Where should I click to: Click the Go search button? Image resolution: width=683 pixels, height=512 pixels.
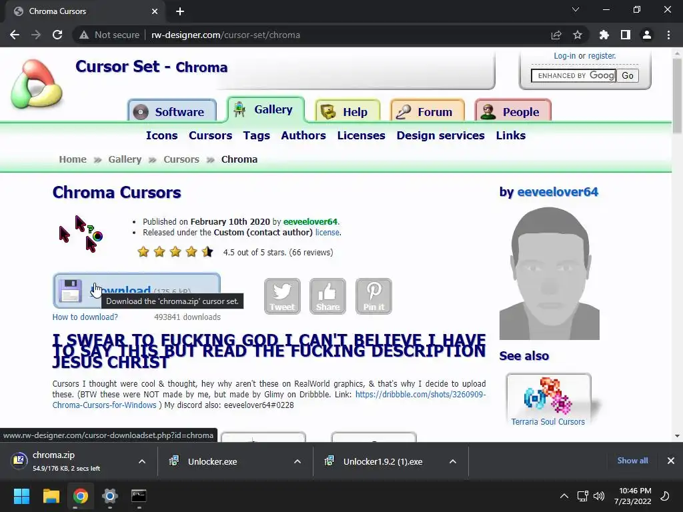pyautogui.click(x=627, y=76)
